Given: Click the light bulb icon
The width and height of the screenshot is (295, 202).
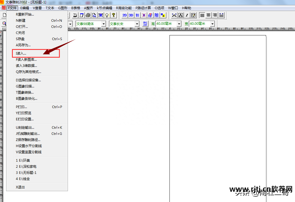Looking at the screenshot, I should click(107, 15).
